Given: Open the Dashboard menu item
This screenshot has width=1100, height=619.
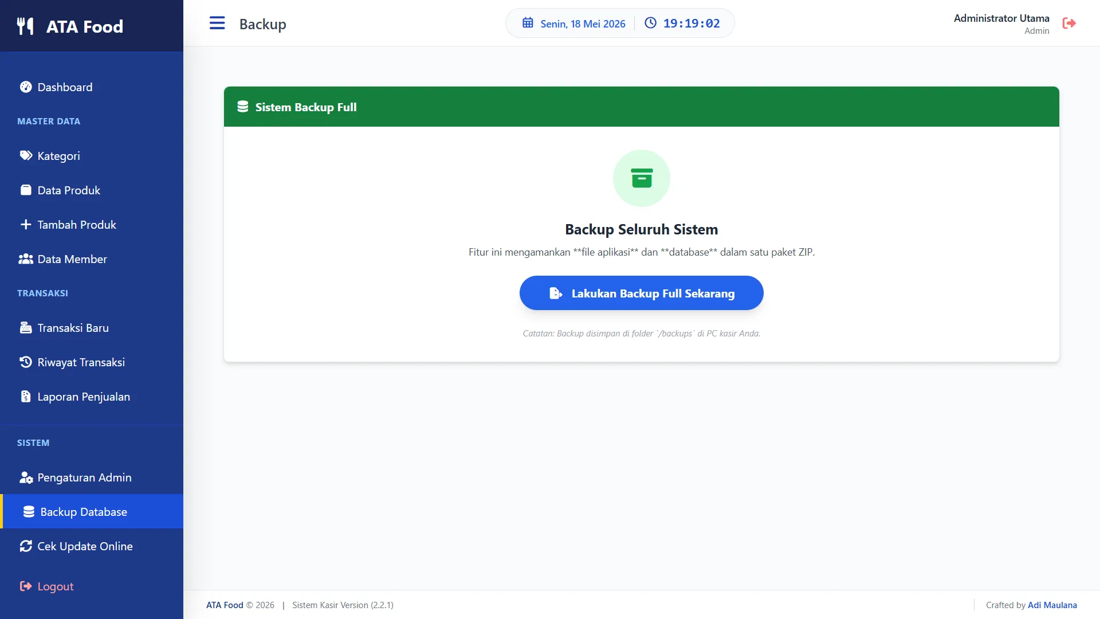Looking at the screenshot, I should click(x=92, y=87).
